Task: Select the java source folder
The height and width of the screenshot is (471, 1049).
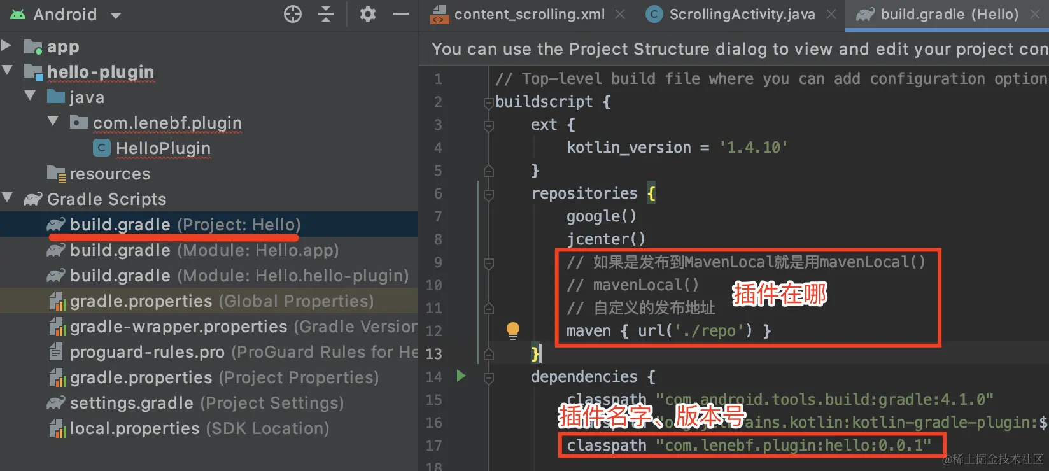Action: 87,97
